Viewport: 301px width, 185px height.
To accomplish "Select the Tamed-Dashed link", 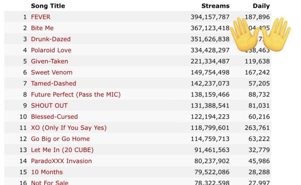I will (x=53, y=83).
